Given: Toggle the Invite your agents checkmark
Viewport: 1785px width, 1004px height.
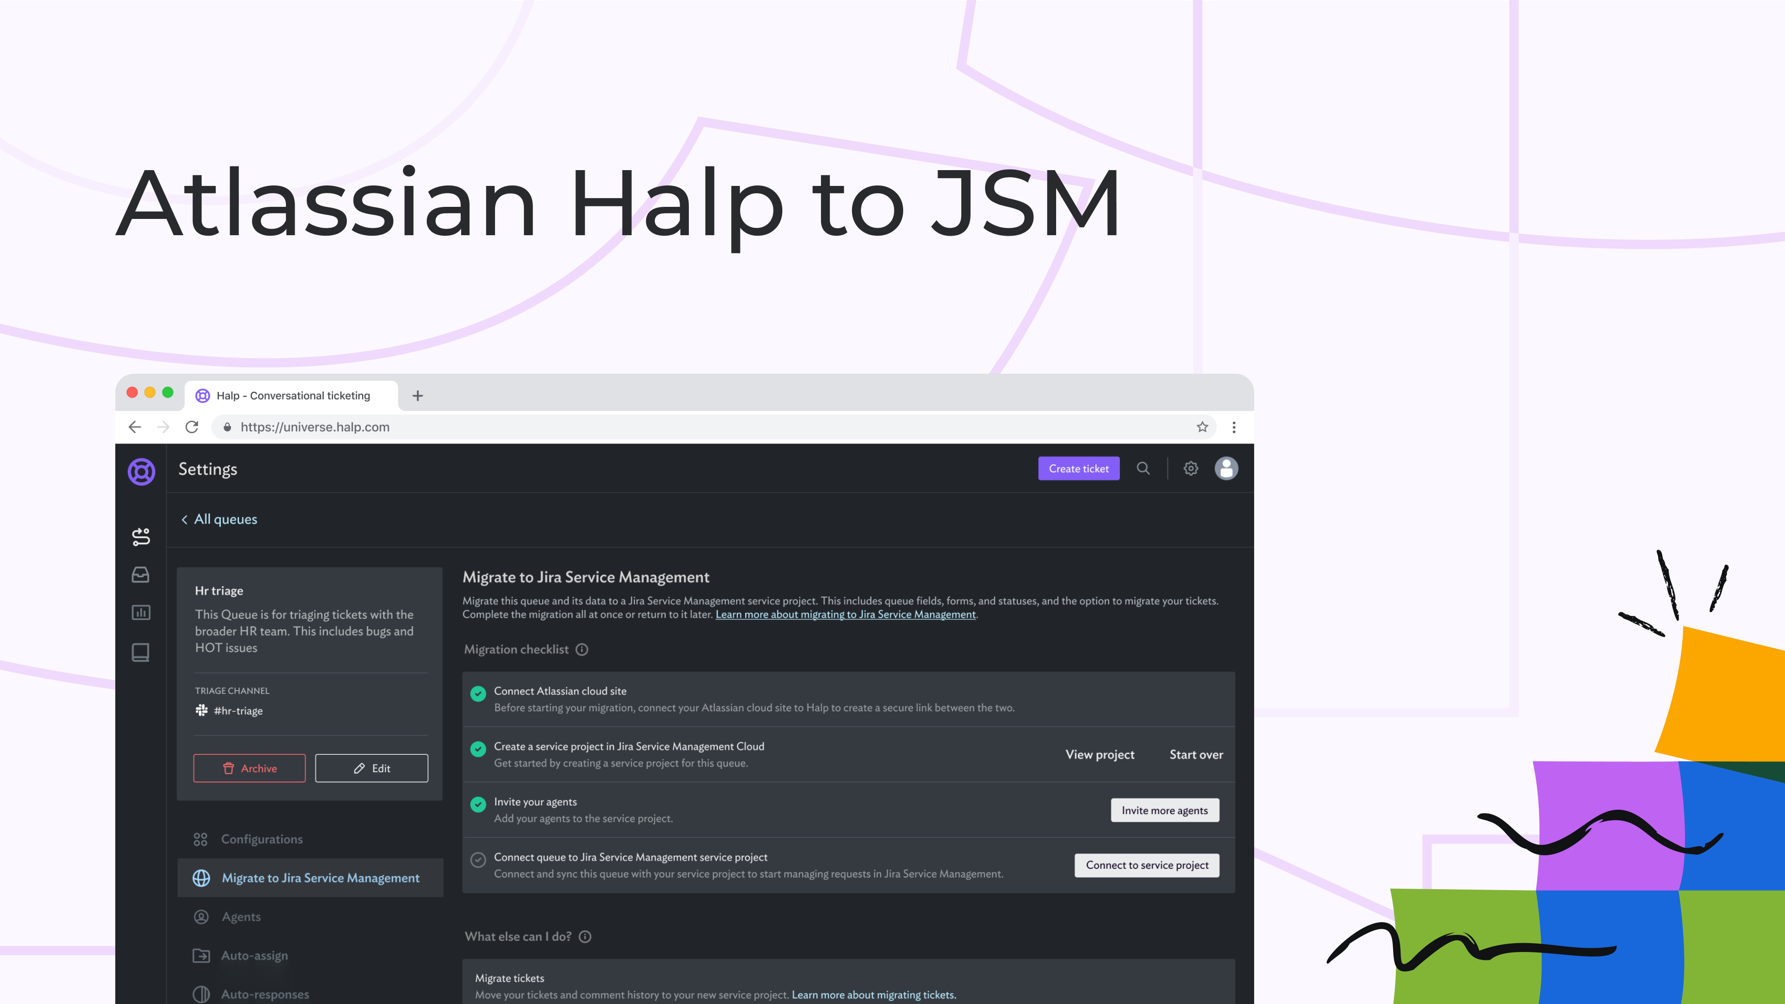Looking at the screenshot, I should (477, 805).
